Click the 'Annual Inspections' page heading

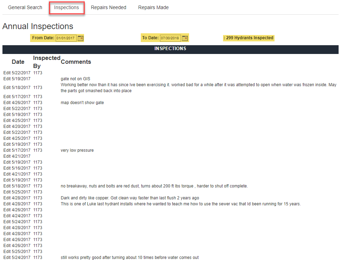pyautogui.click(x=38, y=26)
